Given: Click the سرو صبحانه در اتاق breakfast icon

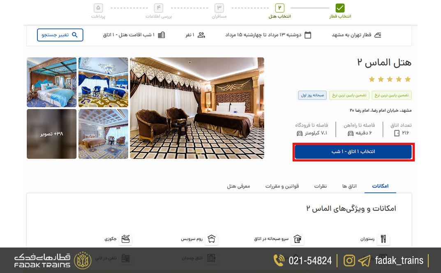Looking at the screenshot, I should click(297, 239).
